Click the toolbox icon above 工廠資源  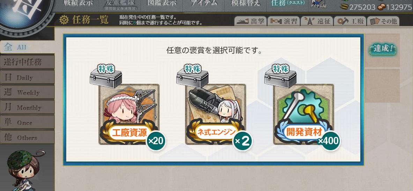[106, 76]
